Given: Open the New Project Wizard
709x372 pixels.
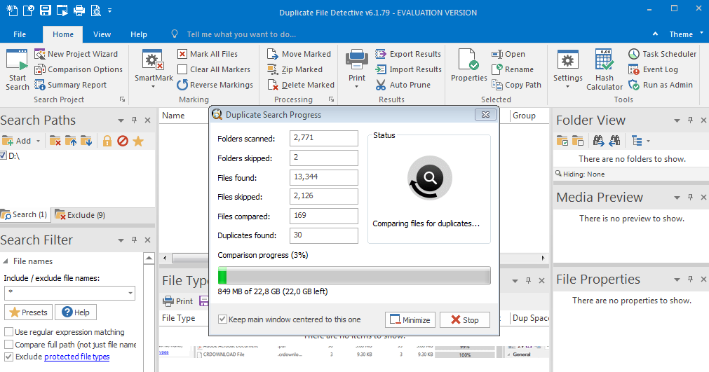Looking at the screenshot, I should [76, 54].
